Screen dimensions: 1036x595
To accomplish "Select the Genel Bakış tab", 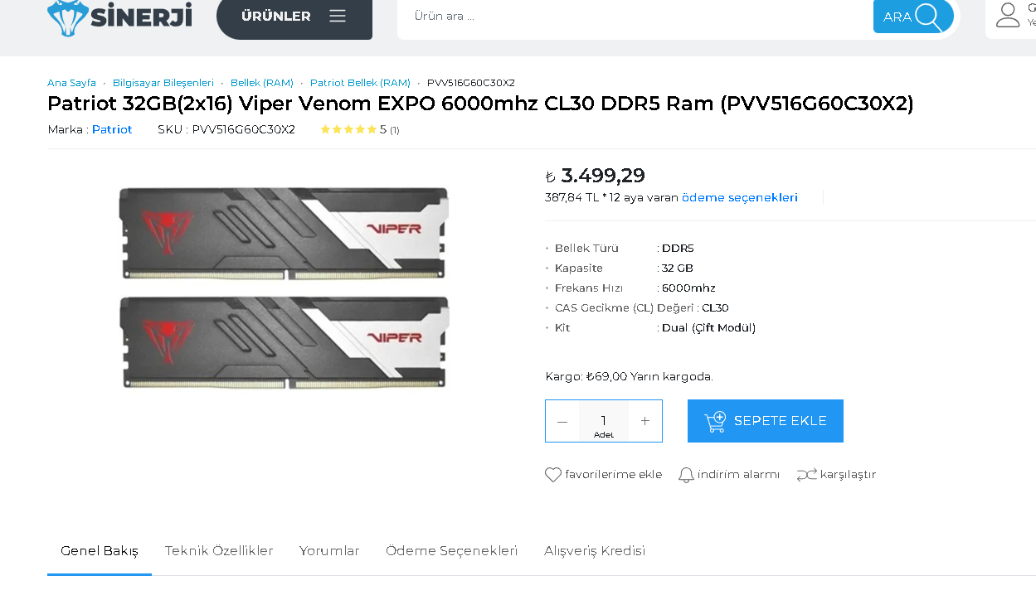I will [100, 551].
